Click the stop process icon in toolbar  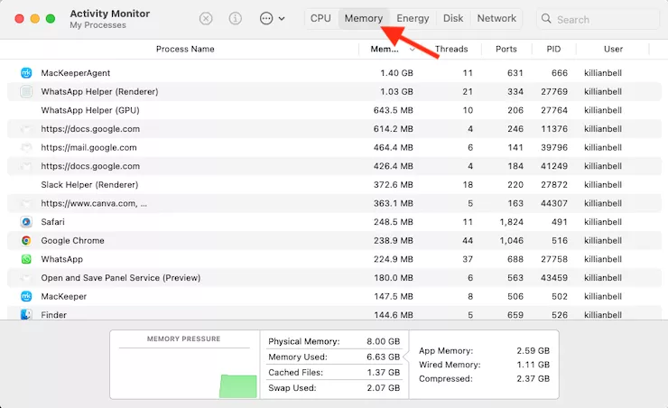click(x=206, y=18)
